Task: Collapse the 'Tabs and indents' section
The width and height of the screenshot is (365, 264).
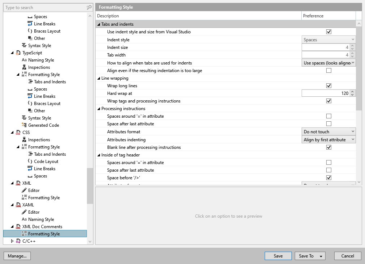Action: click(x=98, y=24)
